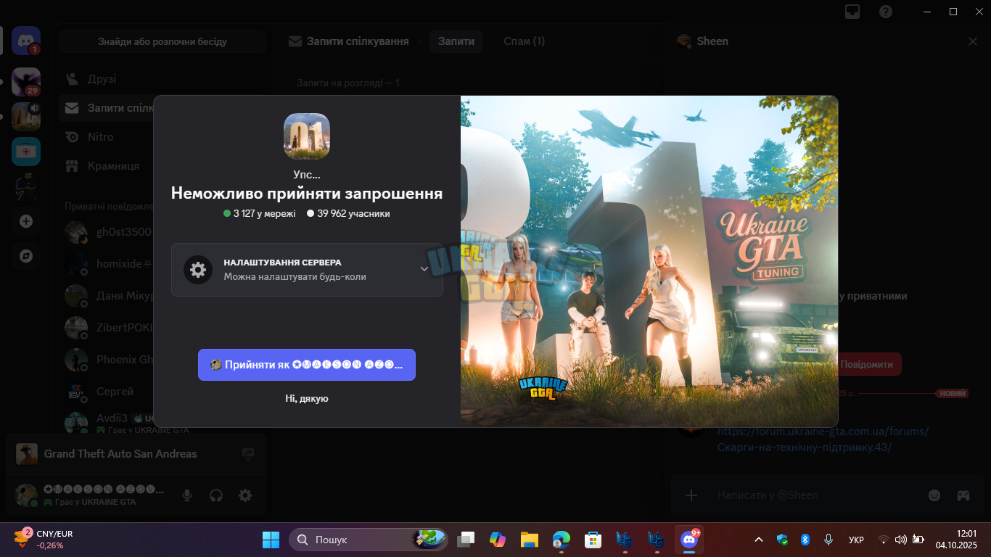The image size is (991, 557).
Task: Open the game controller icon in message box
Action: click(963, 495)
